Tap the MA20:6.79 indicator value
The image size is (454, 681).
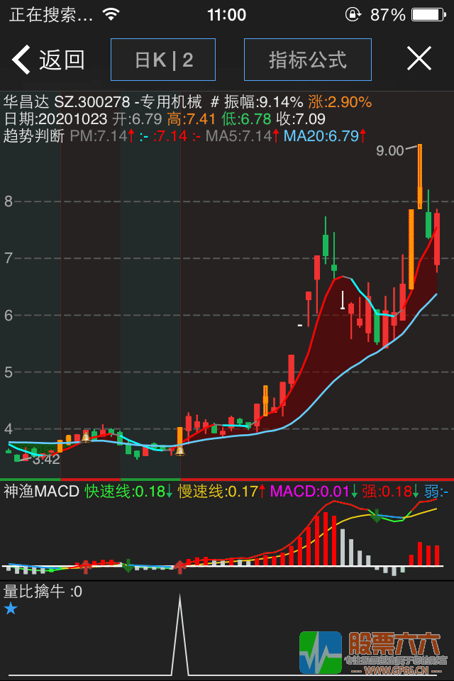pyautogui.click(x=325, y=136)
